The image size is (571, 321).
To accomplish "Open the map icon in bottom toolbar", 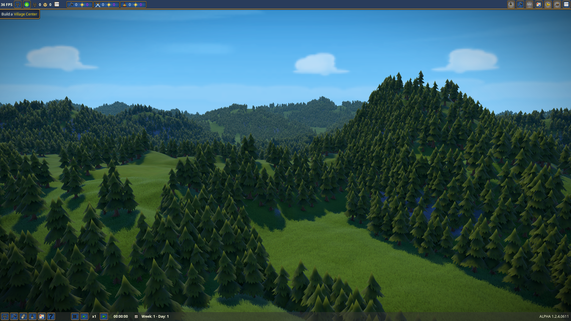I will (42, 317).
